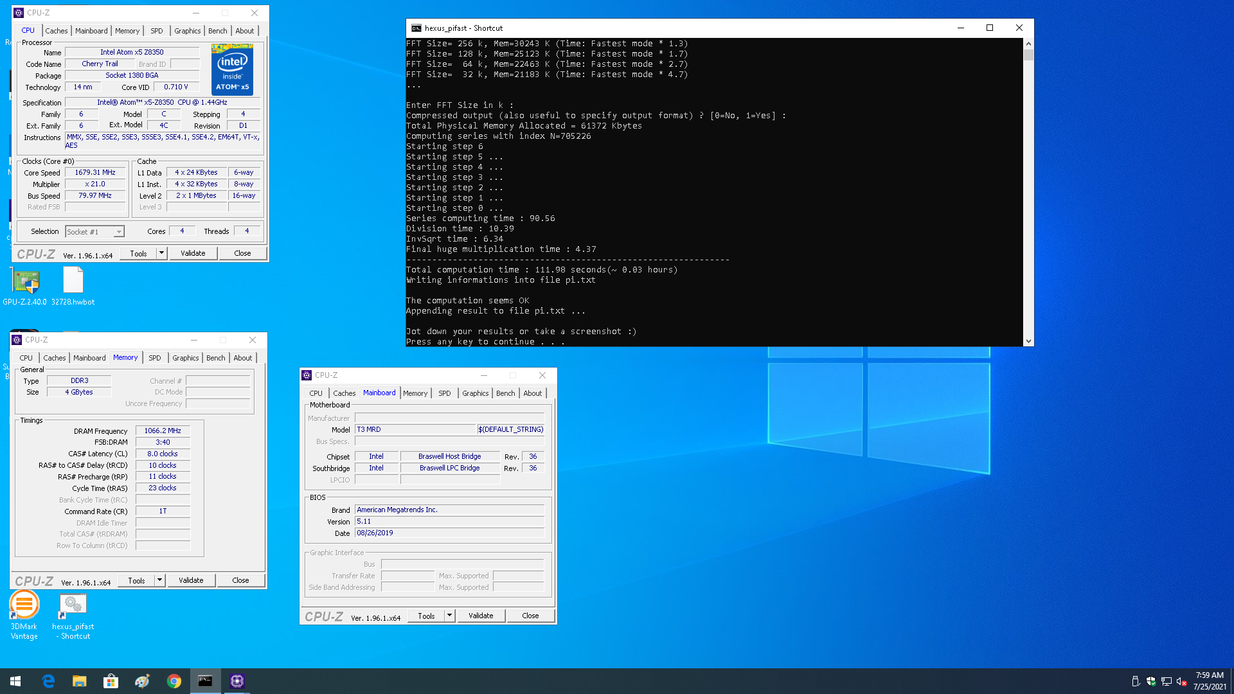Viewport: 1234px width, 694px height.
Task: Switch to Caches tab in CPU window
Action: (57, 31)
